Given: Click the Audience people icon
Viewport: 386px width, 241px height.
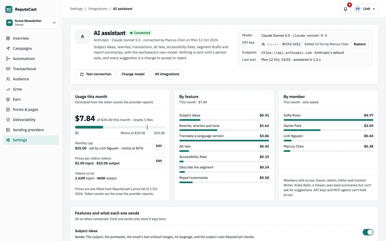Looking at the screenshot, I should pos(8,79).
